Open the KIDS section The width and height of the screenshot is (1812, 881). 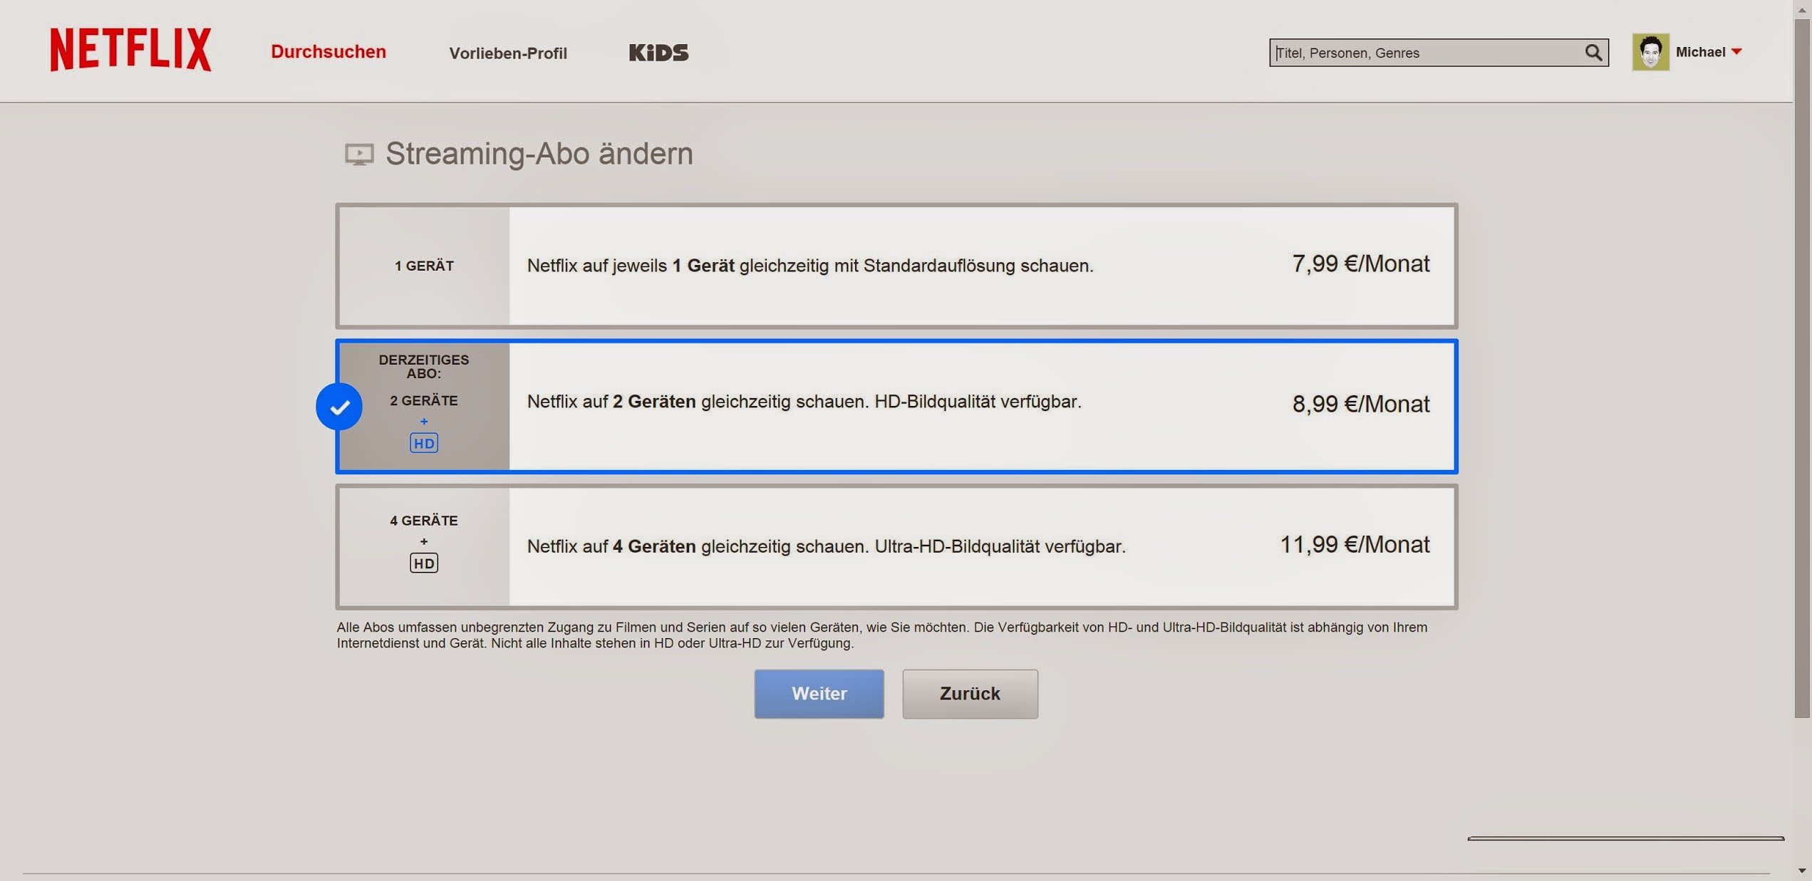[658, 53]
